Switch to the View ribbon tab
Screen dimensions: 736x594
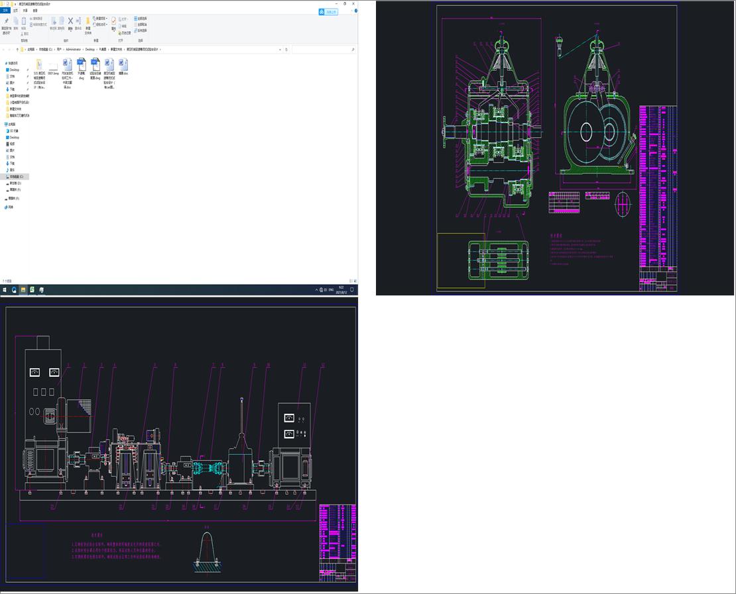34,11
